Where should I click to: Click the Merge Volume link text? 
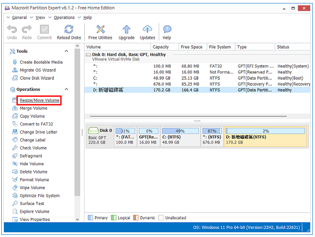click(34, 108)
